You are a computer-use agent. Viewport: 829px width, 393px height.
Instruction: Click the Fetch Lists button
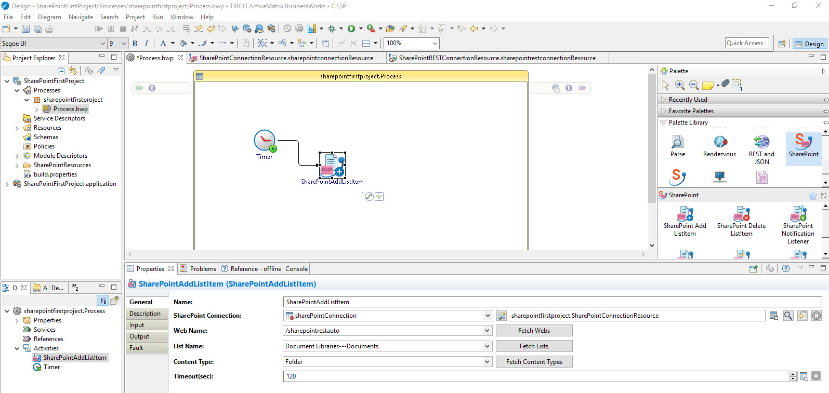pyautogui.click(x=534, y=346)
